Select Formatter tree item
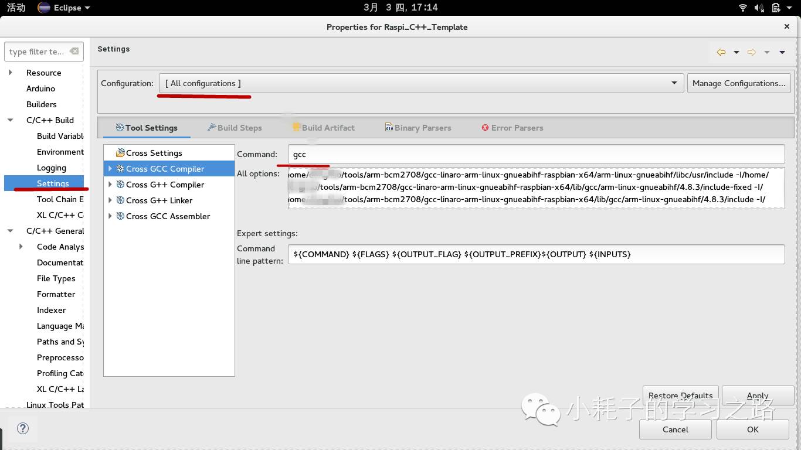Viewport: 801px width, 450px height. click(56, 294)
